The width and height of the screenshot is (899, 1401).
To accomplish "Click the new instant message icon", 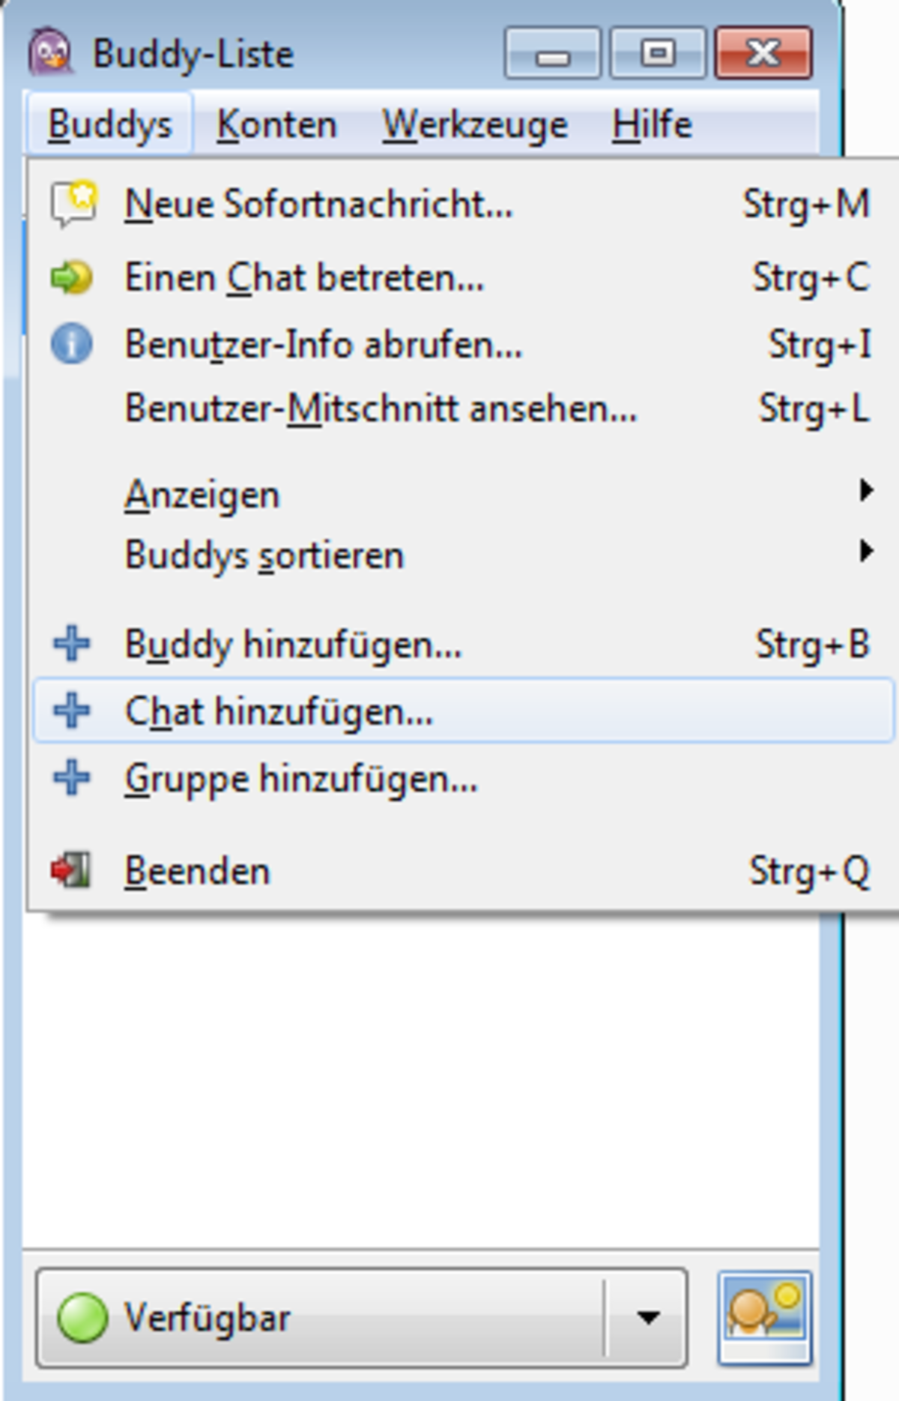I will (x=73, y=203).
